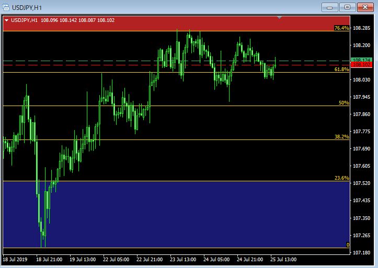Click the 19 Jul 13:00 time axis label
Image resolution: width=378 pixels, height=268 pixels.
[83, 260]
